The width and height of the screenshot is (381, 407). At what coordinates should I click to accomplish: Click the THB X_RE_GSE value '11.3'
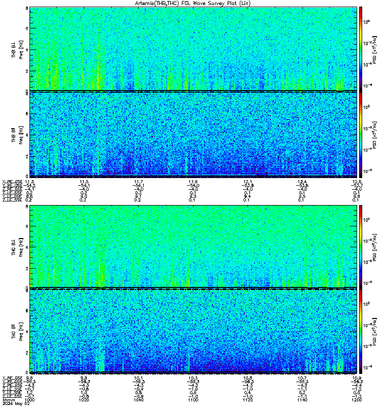[29, 182]
